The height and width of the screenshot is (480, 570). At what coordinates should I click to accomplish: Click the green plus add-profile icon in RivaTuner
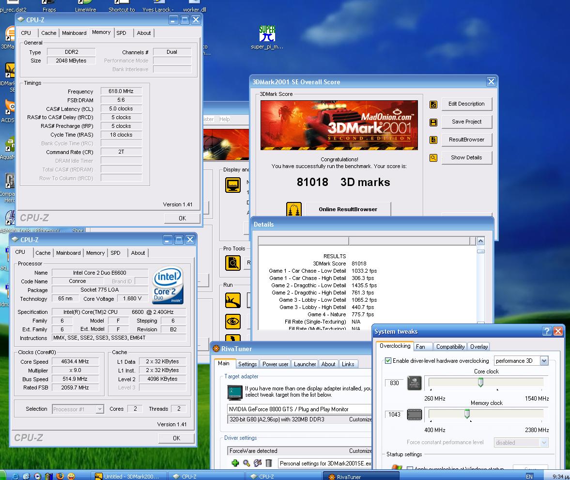coord(235,463)
